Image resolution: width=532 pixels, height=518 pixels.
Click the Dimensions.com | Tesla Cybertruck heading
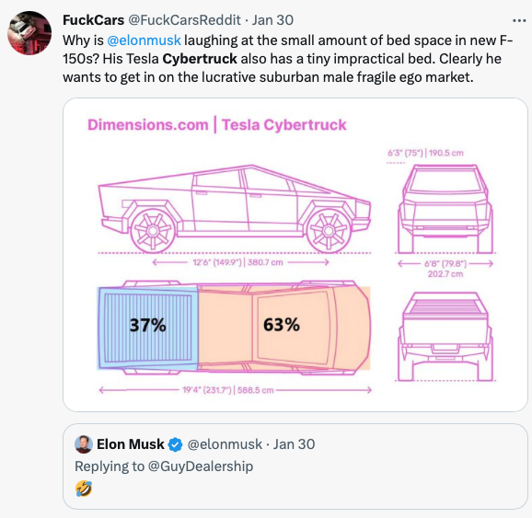pos(217,125)
